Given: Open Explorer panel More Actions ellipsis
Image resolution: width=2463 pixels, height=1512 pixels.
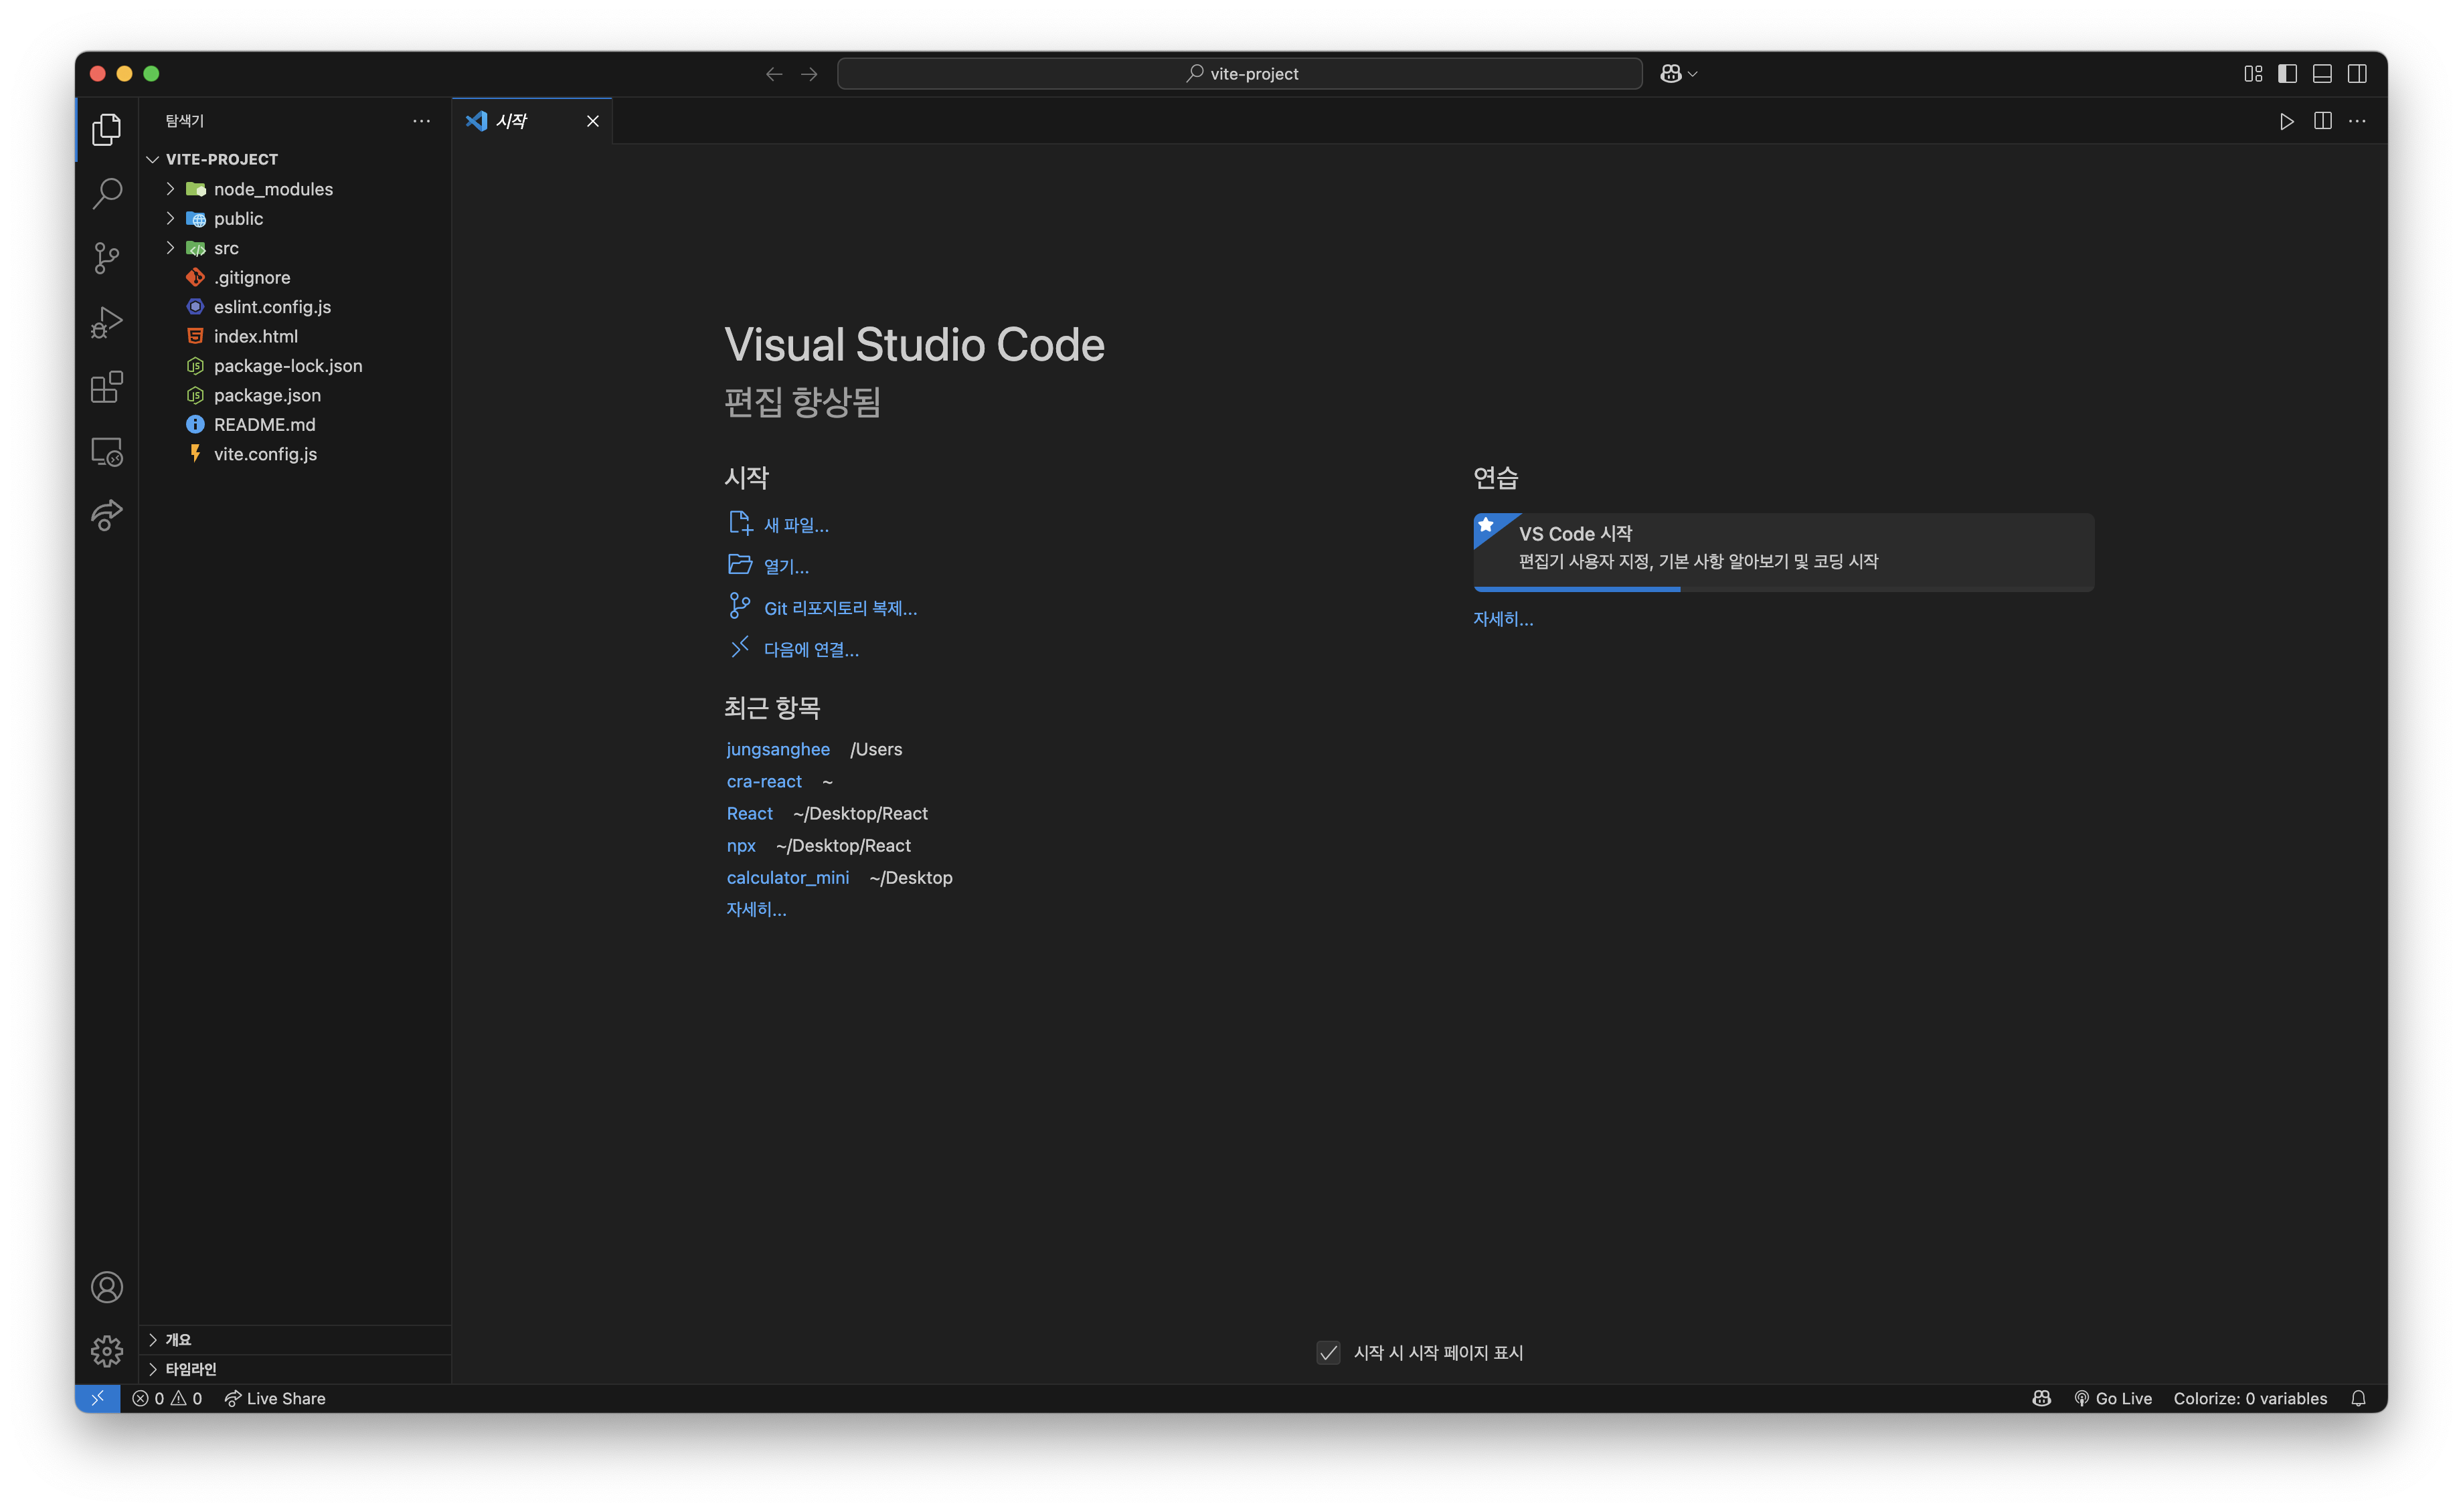Looking at the screenshot, I should click(x=421, y=121).
